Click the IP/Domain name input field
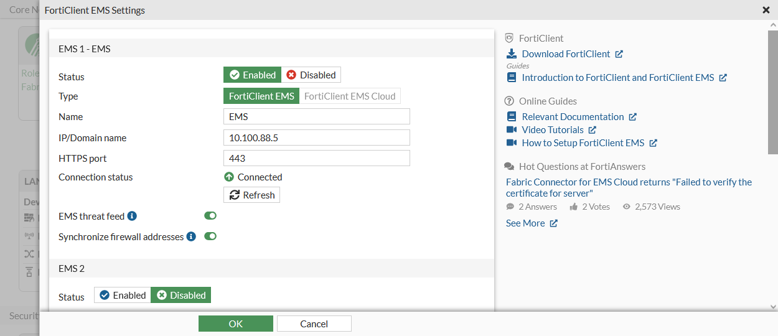The height and width of the screenshot is (336, 778). [316, 138]
